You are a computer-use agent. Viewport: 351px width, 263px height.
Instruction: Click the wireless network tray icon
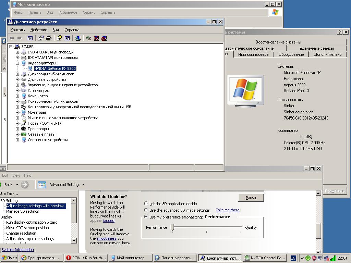(x=320, y=258)
